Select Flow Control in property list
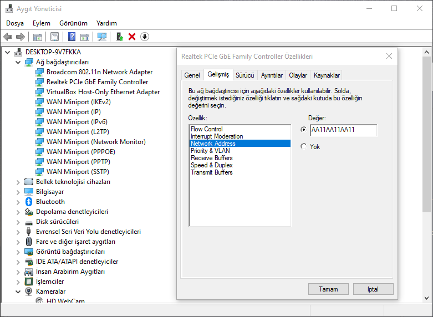 [240, 129]
